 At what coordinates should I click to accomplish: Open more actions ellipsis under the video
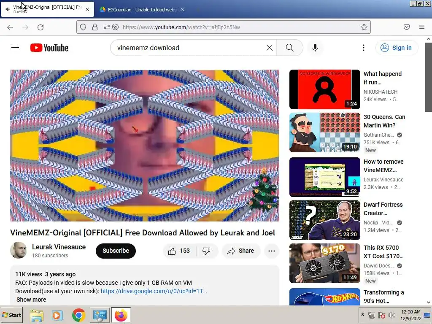(271, 251)
